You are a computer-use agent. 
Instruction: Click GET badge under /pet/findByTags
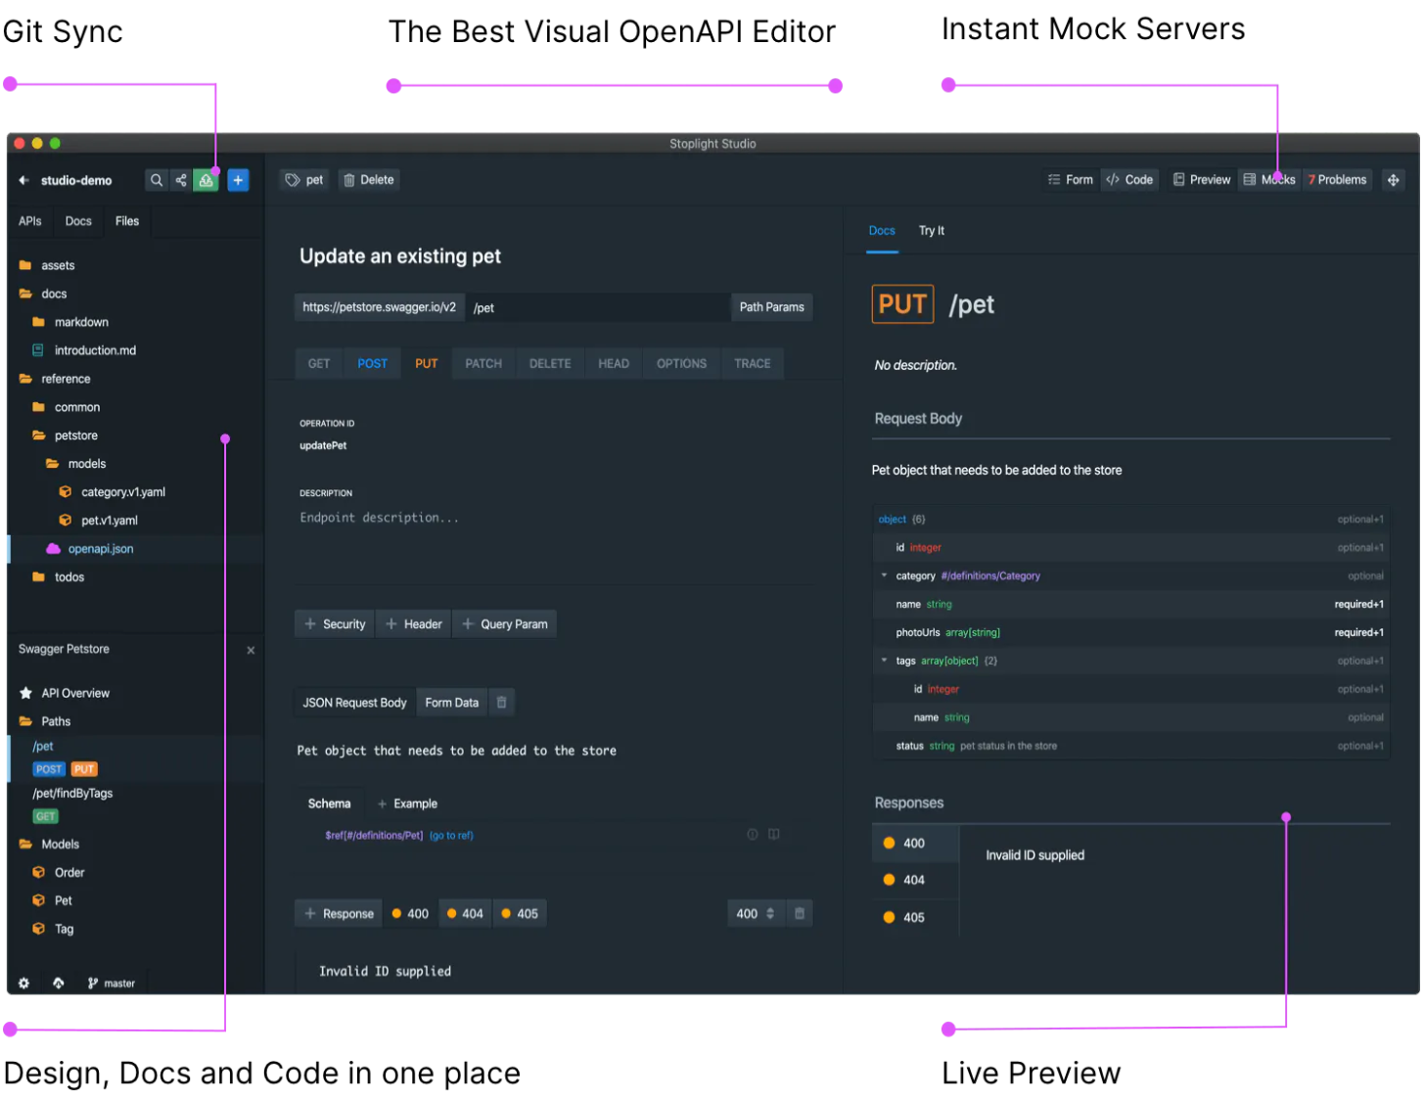[x=46, y=816]
